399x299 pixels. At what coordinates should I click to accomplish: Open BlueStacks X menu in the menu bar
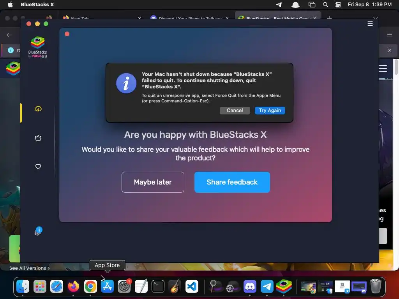(x=37, y=4)
